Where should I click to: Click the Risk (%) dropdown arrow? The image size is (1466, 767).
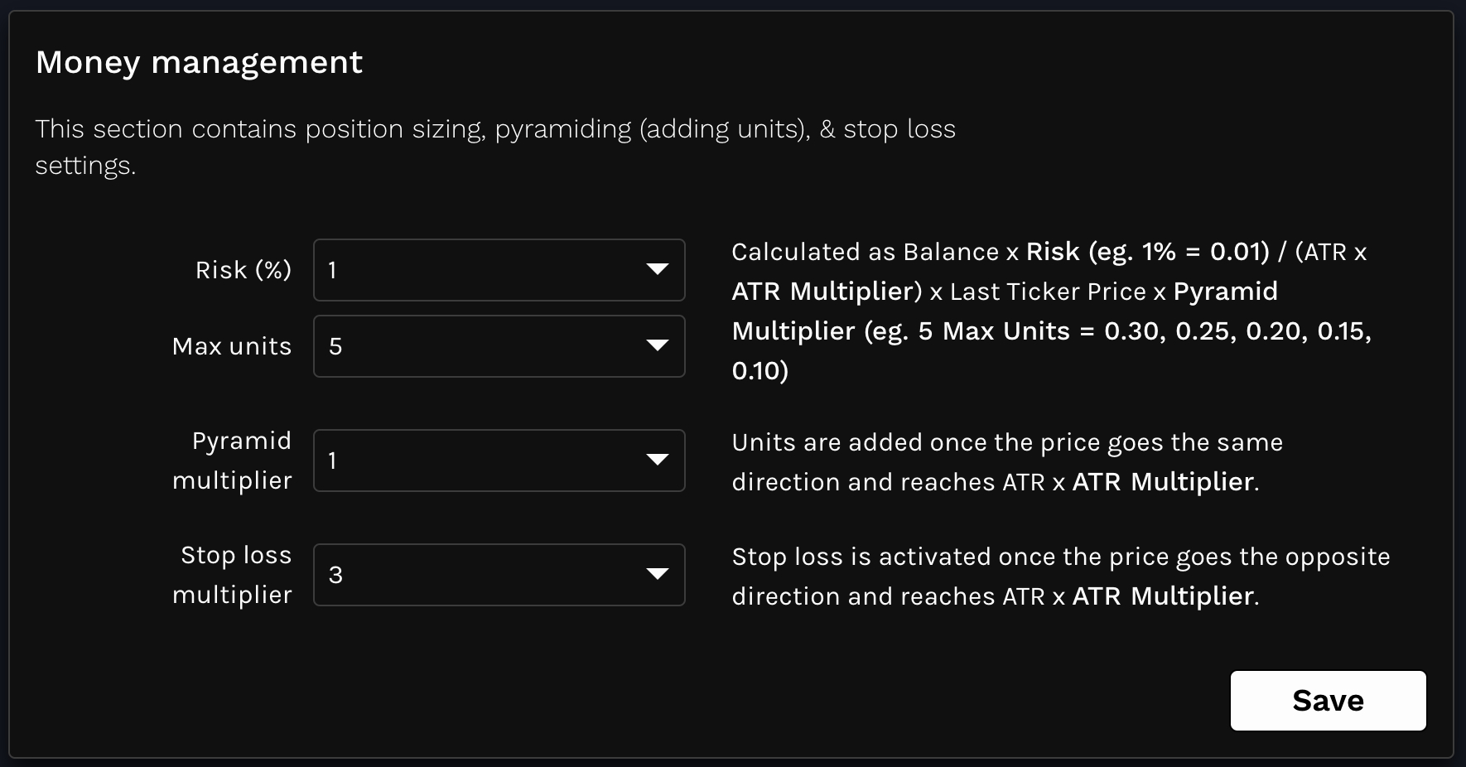(x=657, y=270)
